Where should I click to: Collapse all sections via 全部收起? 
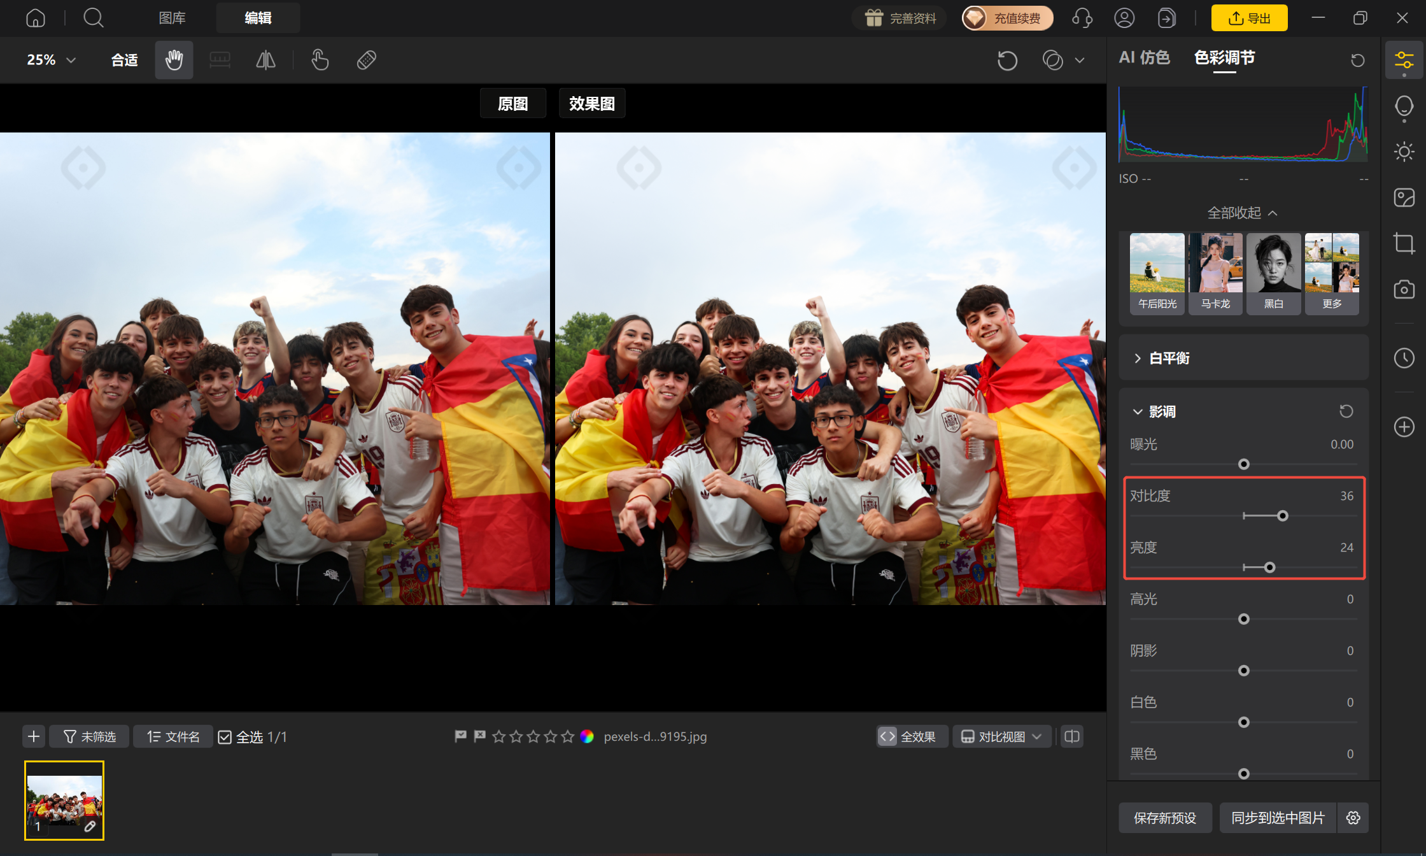[1243, 213]
